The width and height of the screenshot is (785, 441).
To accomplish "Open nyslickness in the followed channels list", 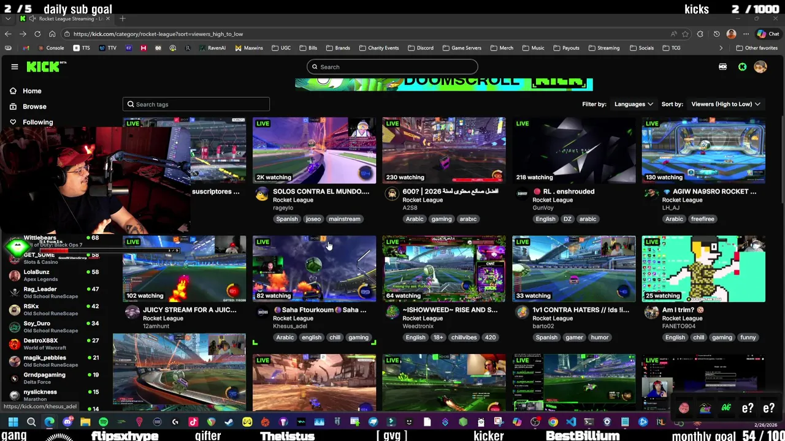I will click(x=54, y=395).
